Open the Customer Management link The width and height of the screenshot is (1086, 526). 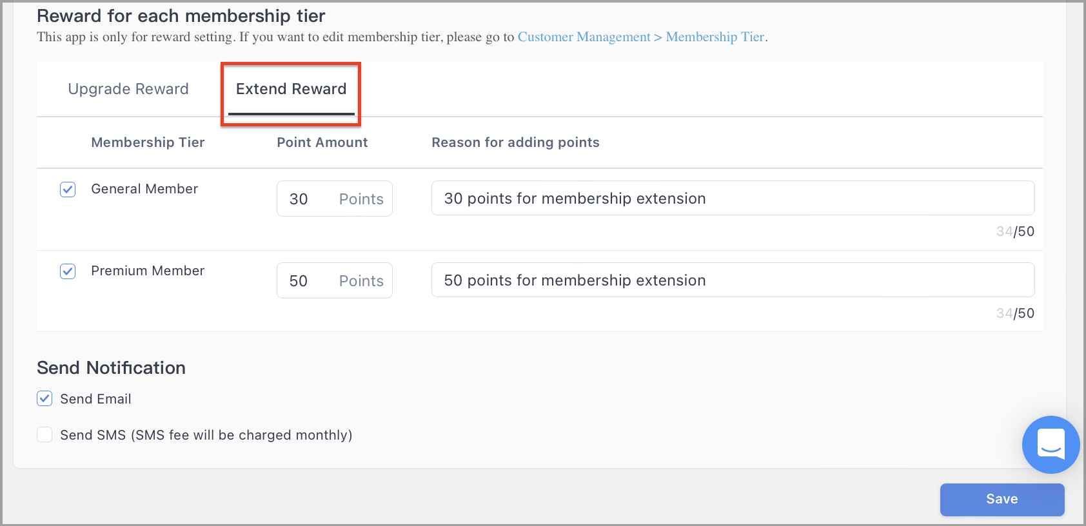[583, 37]
